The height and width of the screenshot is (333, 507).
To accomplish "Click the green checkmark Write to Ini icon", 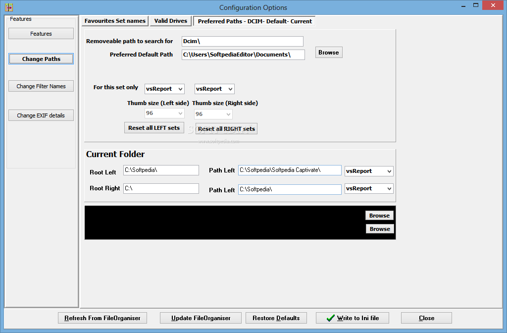I will (x=330, y=318).
